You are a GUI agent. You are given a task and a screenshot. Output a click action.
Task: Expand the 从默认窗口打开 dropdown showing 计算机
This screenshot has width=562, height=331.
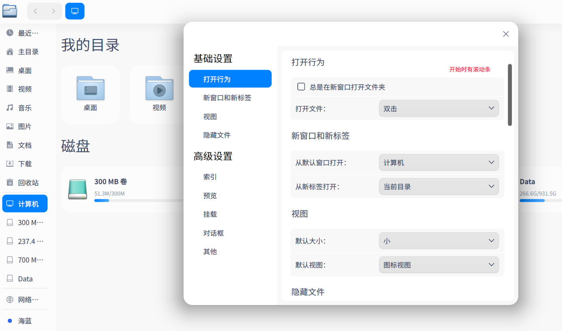[439, 163]
